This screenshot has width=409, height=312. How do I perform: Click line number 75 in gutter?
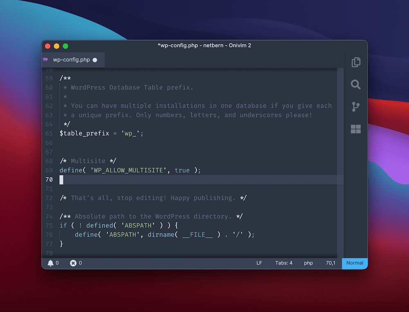pyautogui.click(x=49, y=226)
